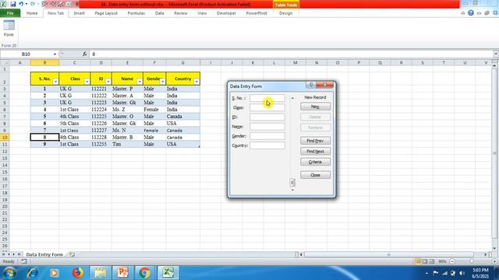Click the Save icon in quick access toolbar

[x=12, y=4]
